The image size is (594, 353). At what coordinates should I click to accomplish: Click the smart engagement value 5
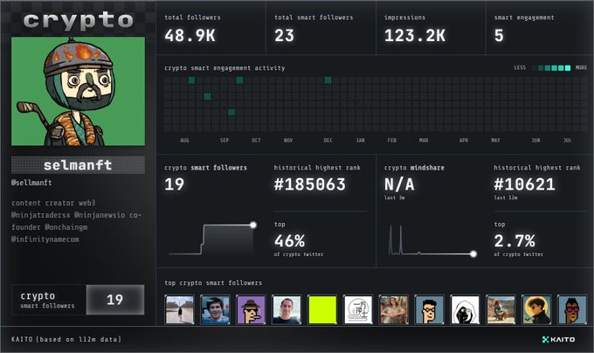click(x=499, y=36)
